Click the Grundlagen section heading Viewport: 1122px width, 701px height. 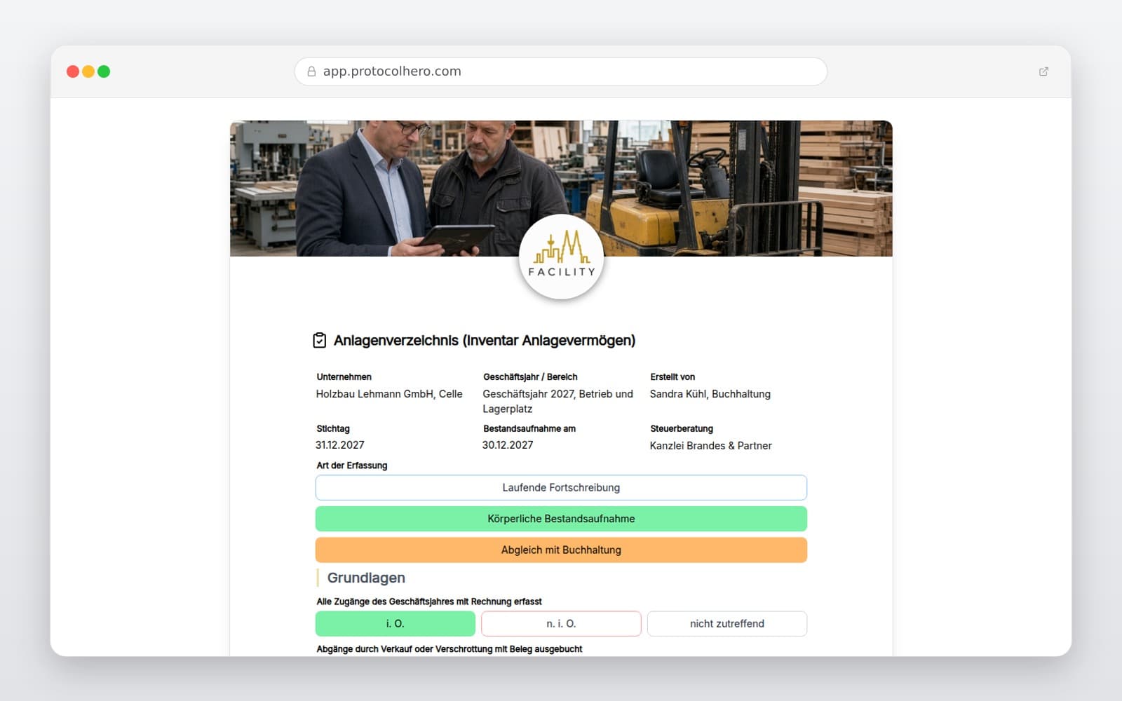pos(366,578)
